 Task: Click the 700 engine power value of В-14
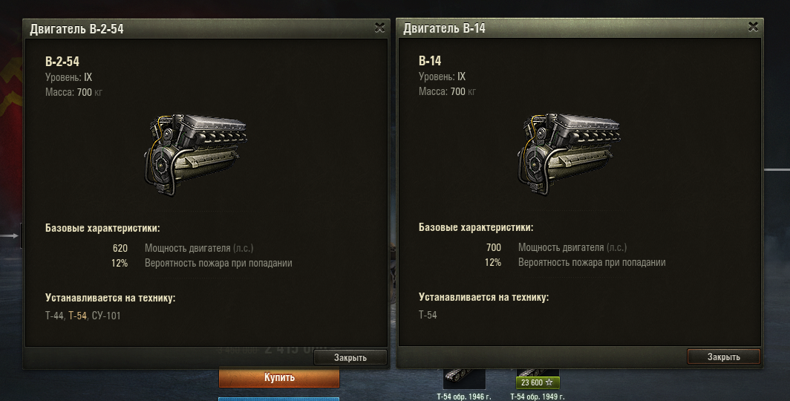494,247
